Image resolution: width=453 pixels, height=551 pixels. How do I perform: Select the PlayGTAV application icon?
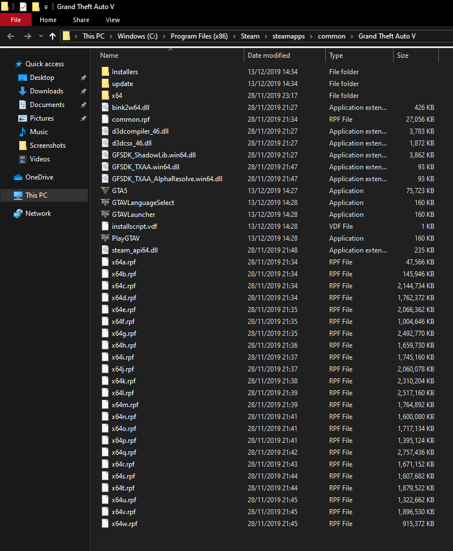(105, 238)
